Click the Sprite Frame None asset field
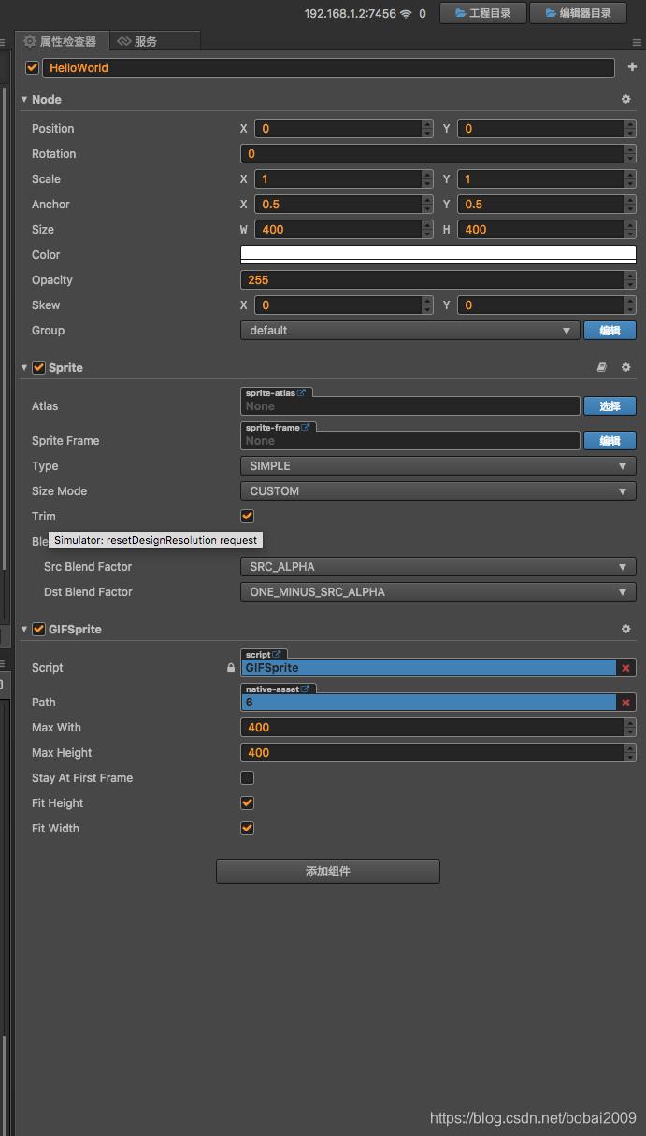 click(410, 441)
